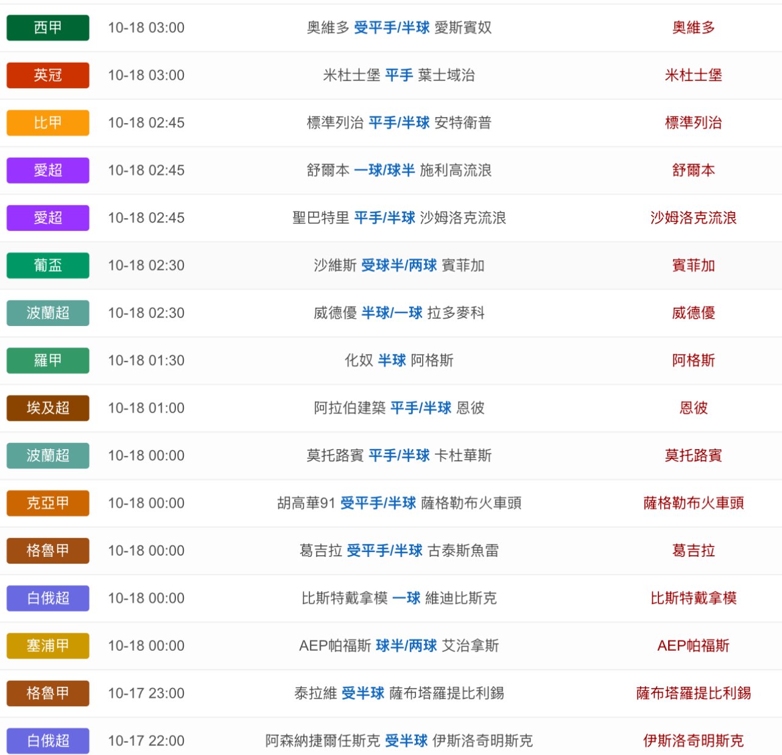
Task: Open the 化奴 半球 阿格斯 match row
Action: [x=399, y=360]
